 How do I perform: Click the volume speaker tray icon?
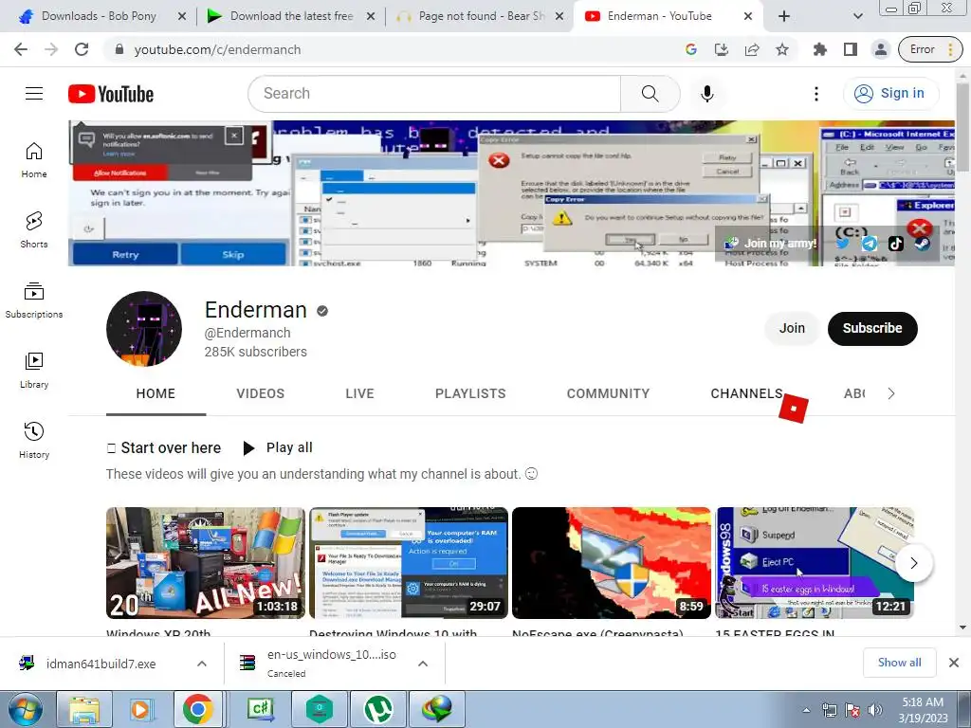point(875,710)
